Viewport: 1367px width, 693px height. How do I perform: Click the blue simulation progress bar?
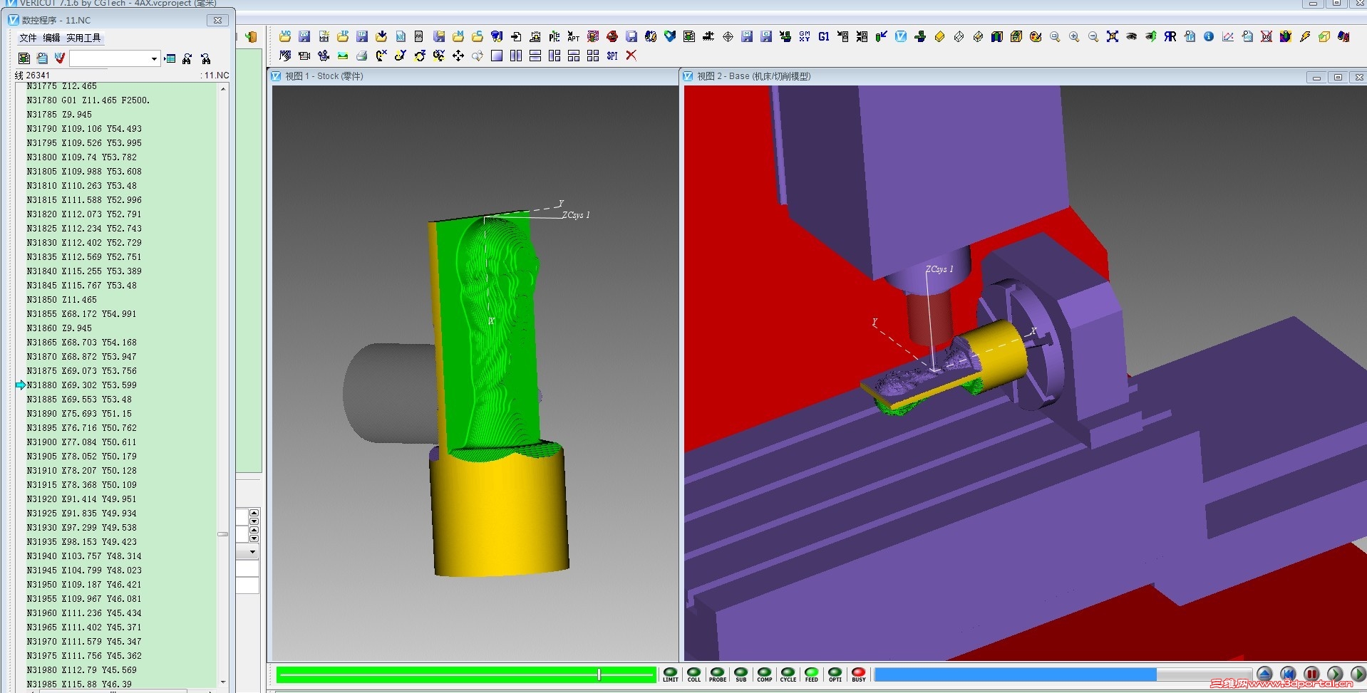click(x=1063, y=674)
